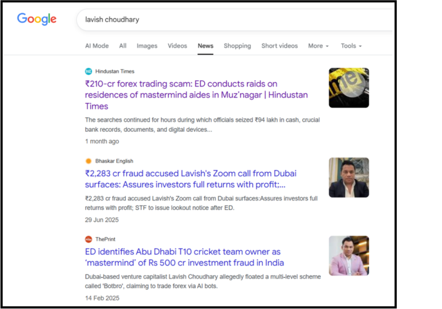Viewport: 442px width, 309px height.
Task: Expand the More dropdown
Action: 318,46
